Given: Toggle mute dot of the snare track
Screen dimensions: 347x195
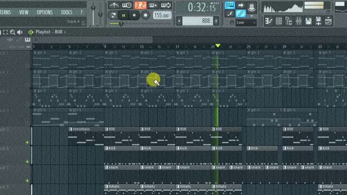Looking at the screenshot, I should 27,180.
